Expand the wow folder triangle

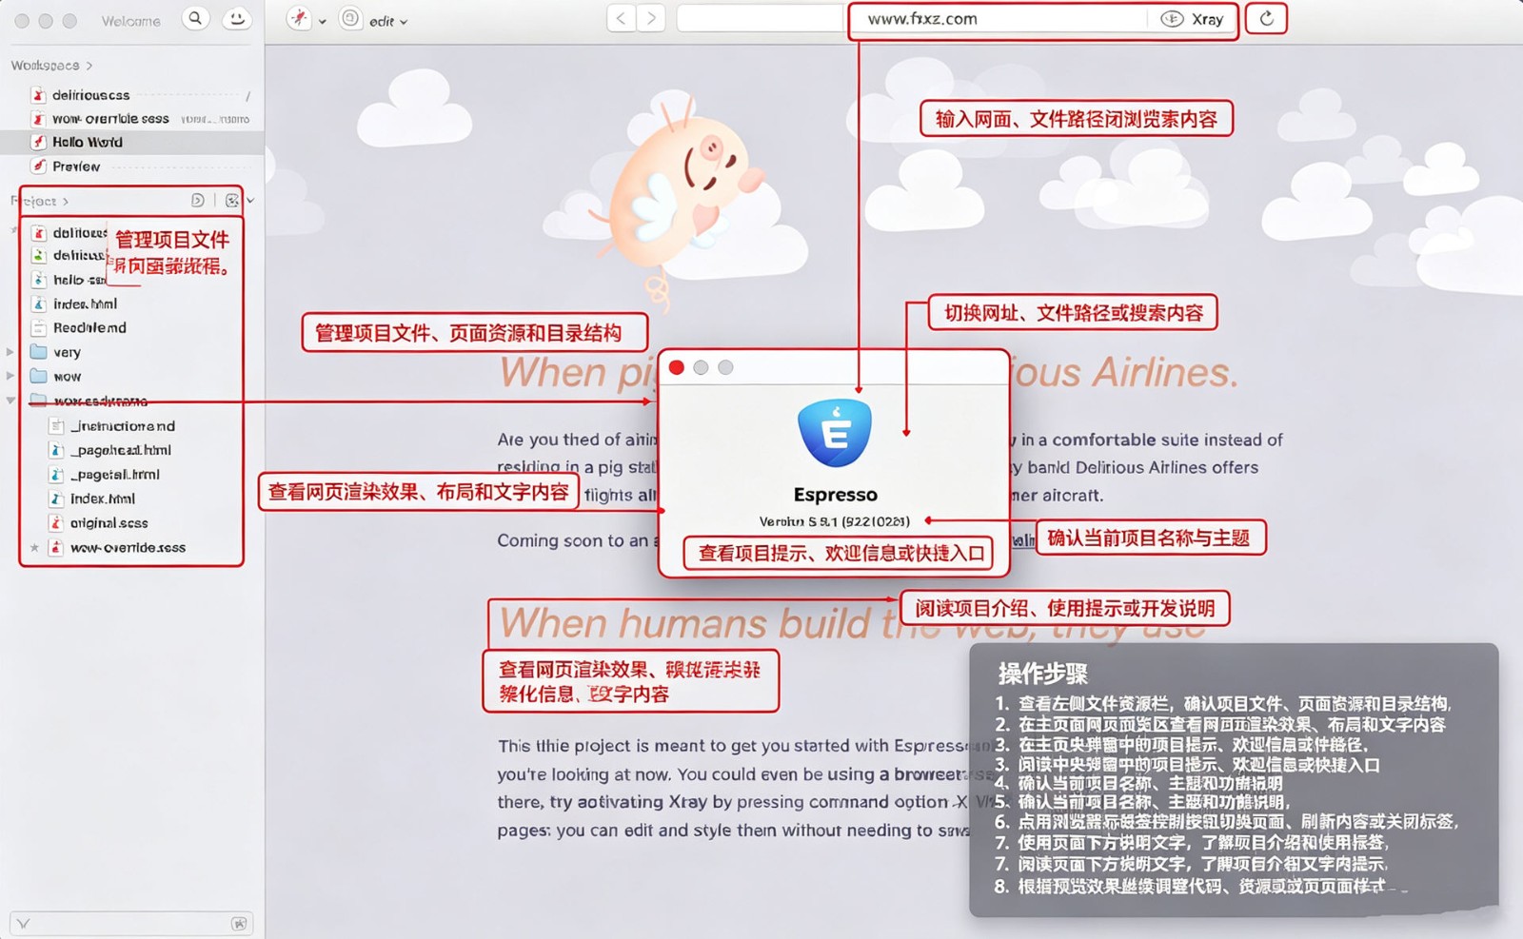tap(10, 377)
